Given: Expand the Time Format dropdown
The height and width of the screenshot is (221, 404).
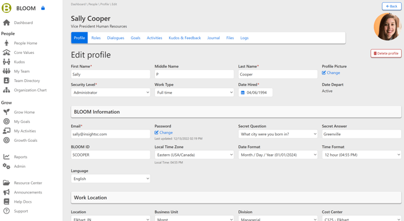Looking at the screenshot, I should (362, 155).
